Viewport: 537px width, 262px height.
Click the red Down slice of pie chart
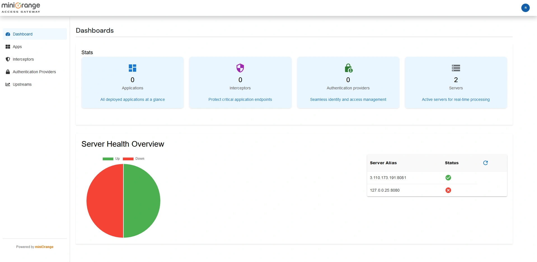click(105, 201)
